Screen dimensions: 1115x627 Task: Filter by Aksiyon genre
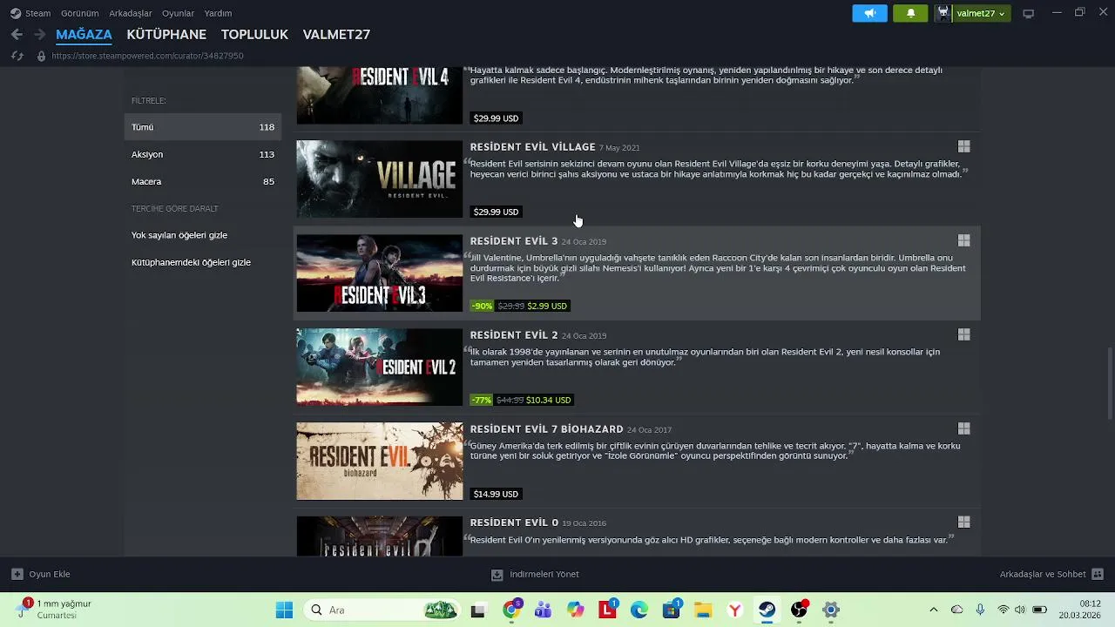(203, 154)
